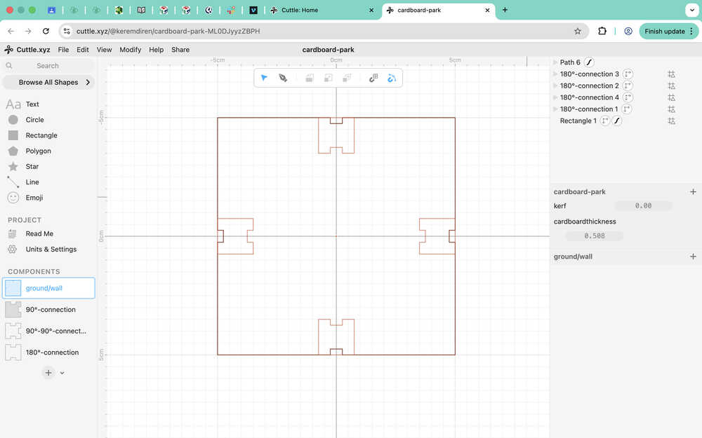The height and width of the screenshot is (438, 702).
Task: Select the connect-to-grid link tool icon
Action: coord(373,78)
